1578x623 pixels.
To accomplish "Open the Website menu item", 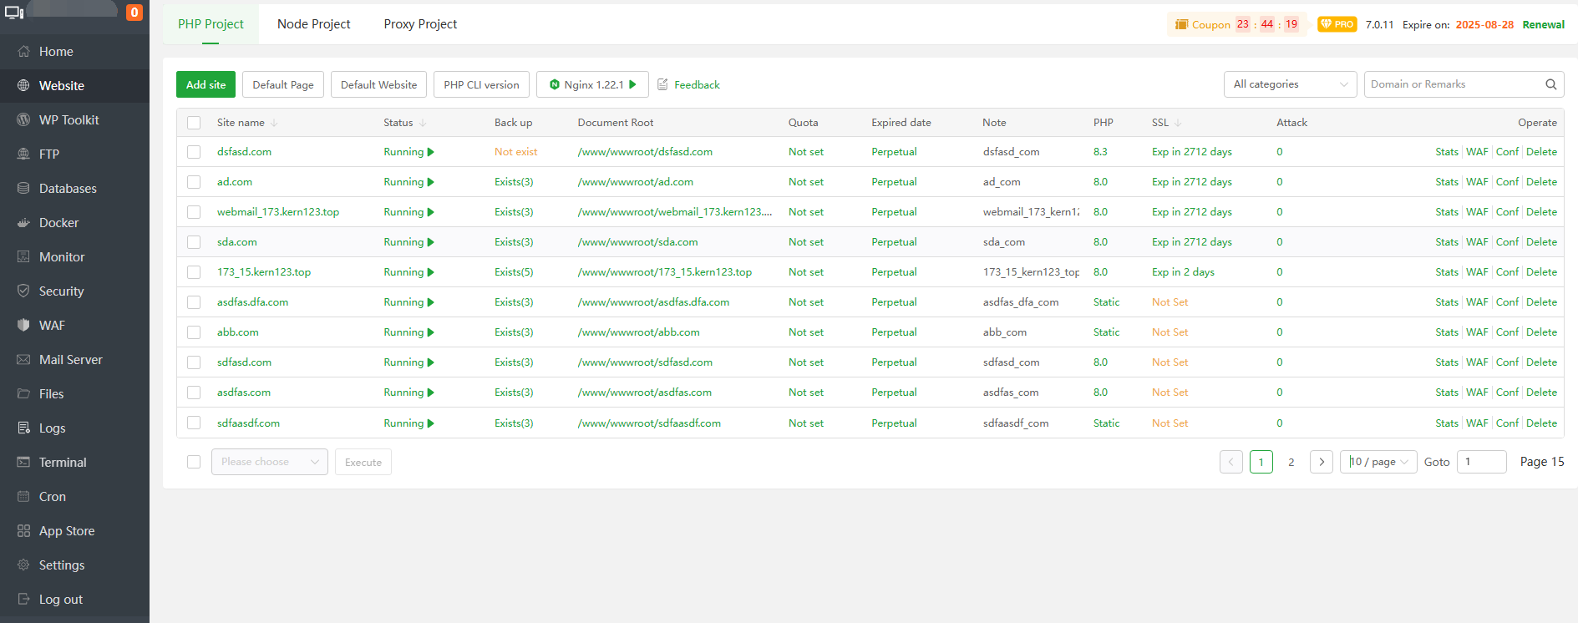I will coord(74,85).
